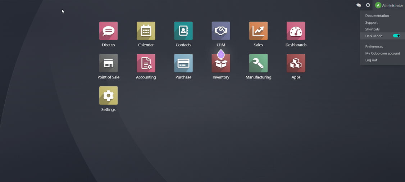This screenshot has height=182, width=405.
Task: Open the Point of Sale app
Action: pyautogui.click(x=109, y=63)
